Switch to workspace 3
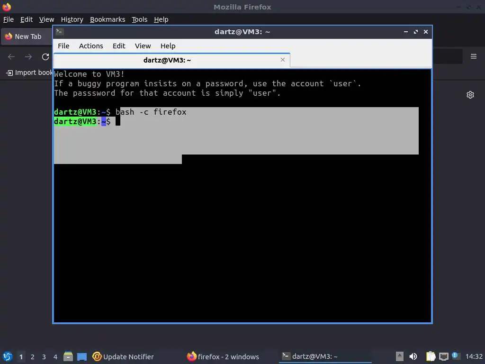The image size is (485, 364). [44, 357]
